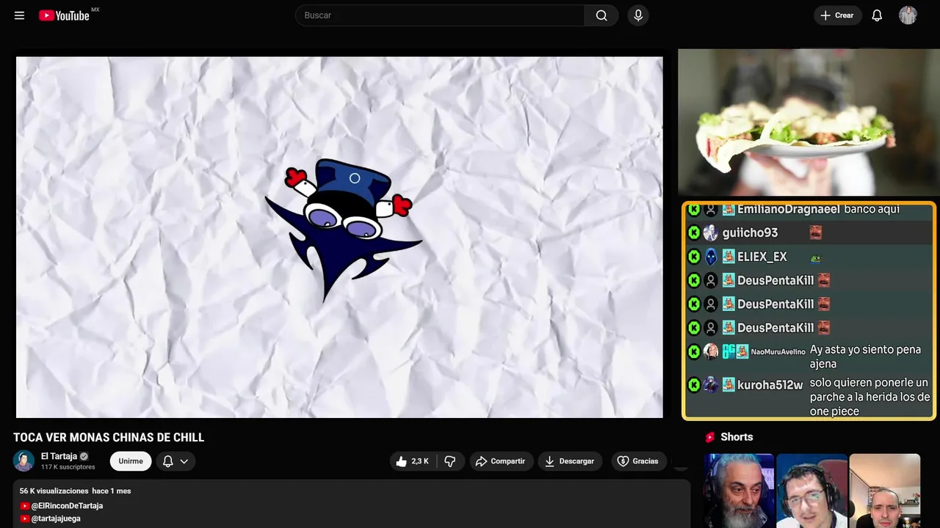Click username guiicho93 in chat overlay
Image resolution: width=940 pixels, height=528 pixels.
click(x=750, y=232)
